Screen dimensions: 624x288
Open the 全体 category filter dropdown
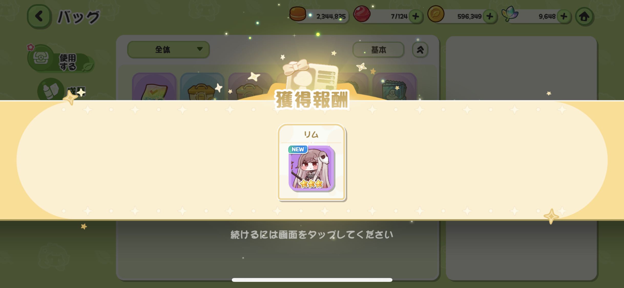168,49
